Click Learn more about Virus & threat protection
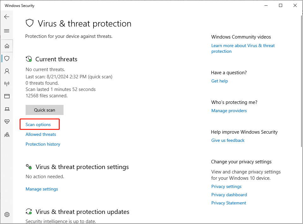 click(243, 48)
